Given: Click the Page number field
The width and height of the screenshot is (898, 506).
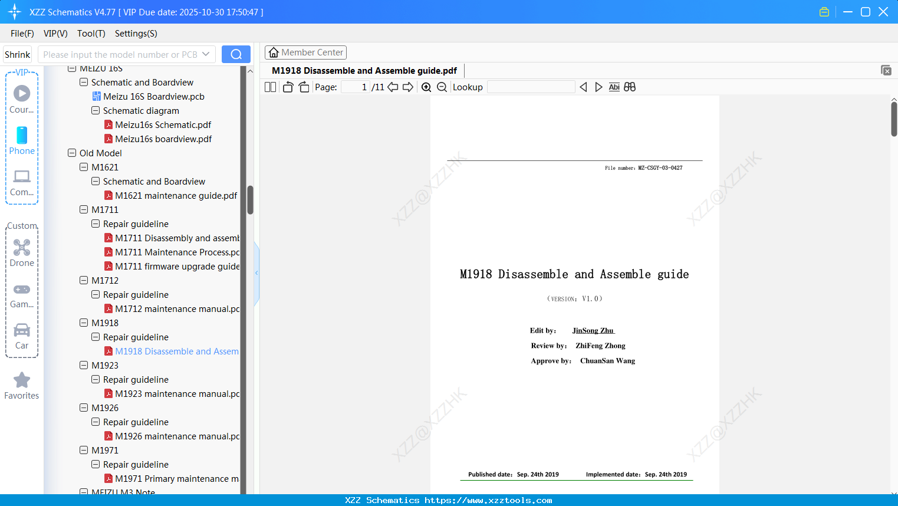Looking at the screenshot, I should tap(356, 87).
